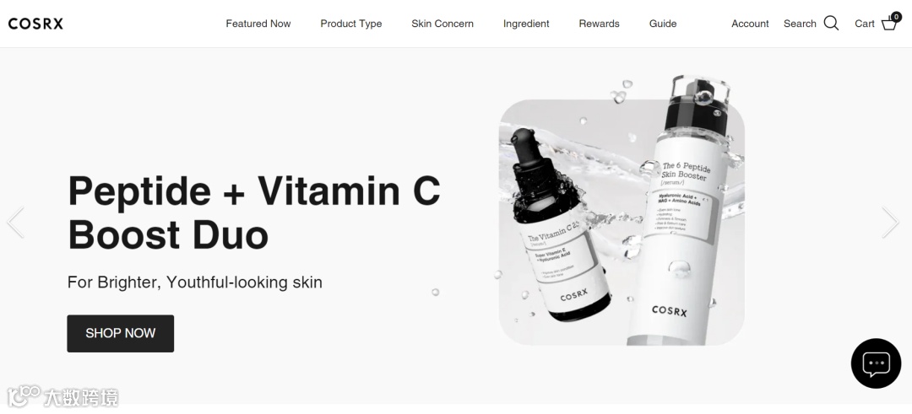Viewport: 912px width, 414px height.
Task: Open the cart basket icon
Action: click(889, 24)
